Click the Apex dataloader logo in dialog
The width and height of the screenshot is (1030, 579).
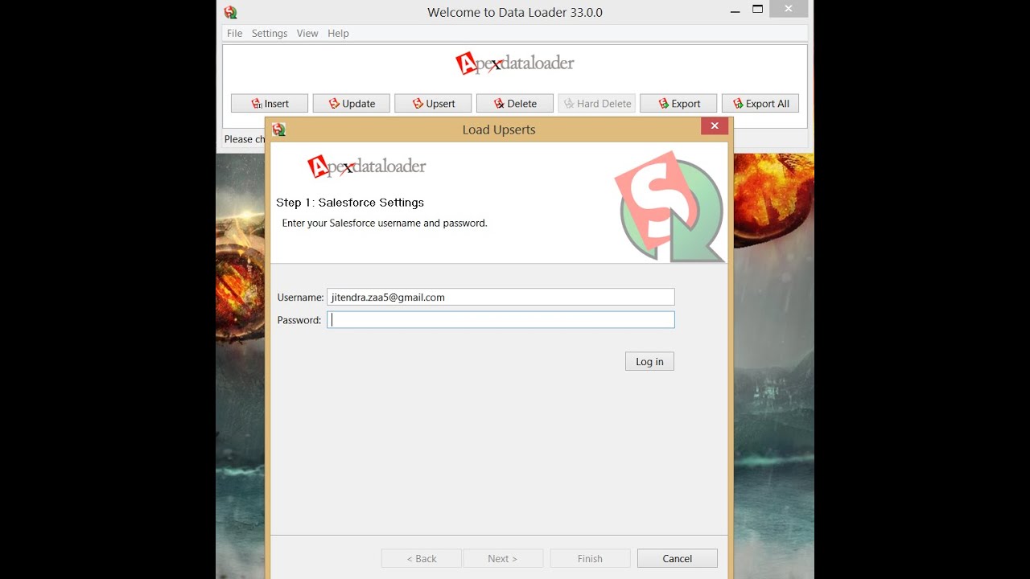pyautogui.click(x=367, y=166)
